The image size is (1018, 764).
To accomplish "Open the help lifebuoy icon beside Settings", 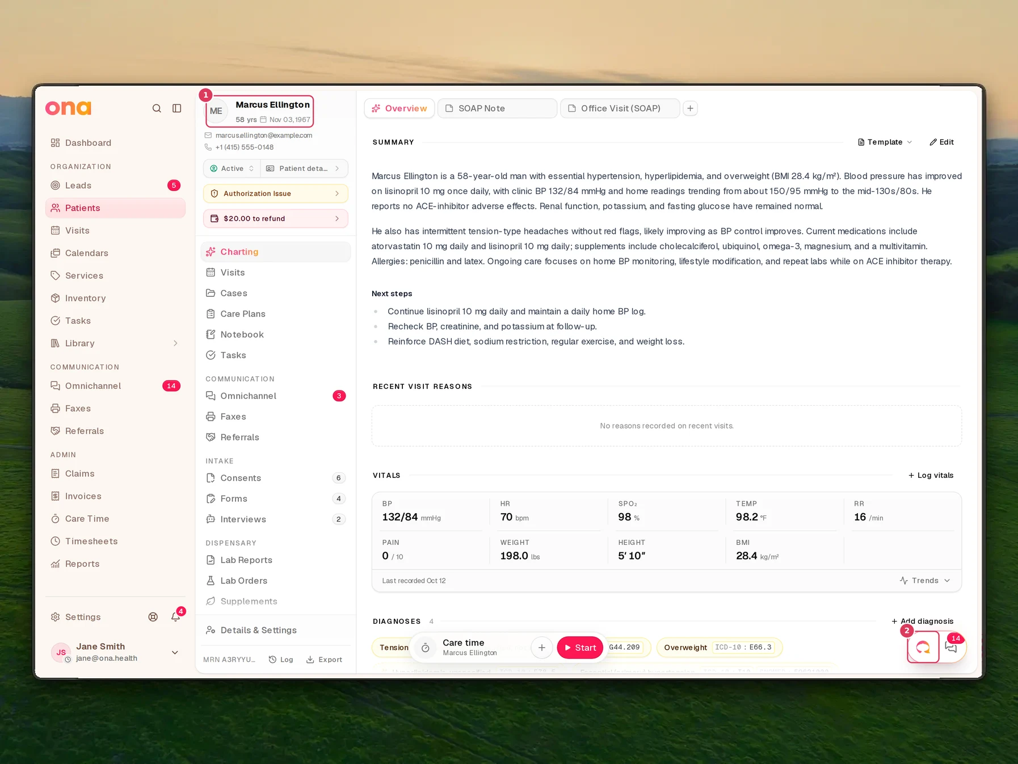I will pyautogui.click(x=153, y=617).
